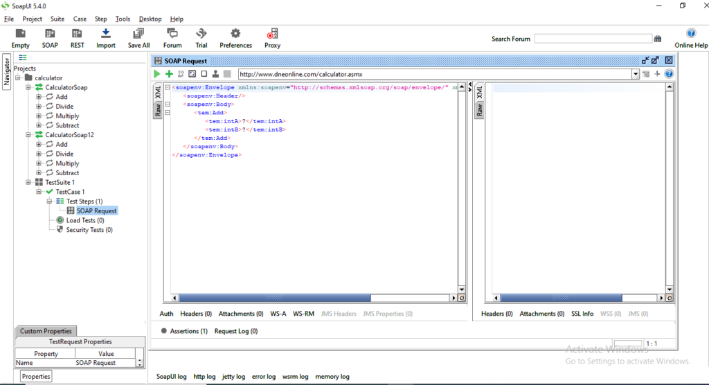Open Online Help icon
Viewport: 709px width, 385px height.
coord(691,33)
